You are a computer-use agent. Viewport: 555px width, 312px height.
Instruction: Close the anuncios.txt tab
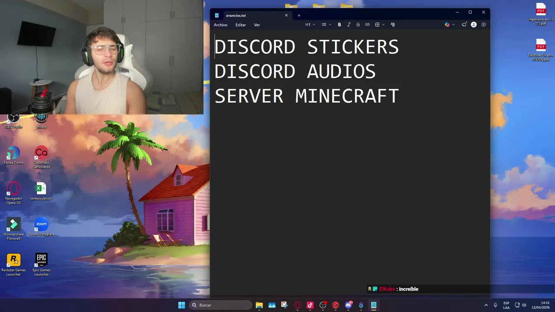click(286, 15)
